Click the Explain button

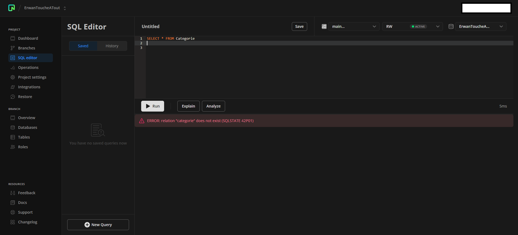[x=188, y=106]
